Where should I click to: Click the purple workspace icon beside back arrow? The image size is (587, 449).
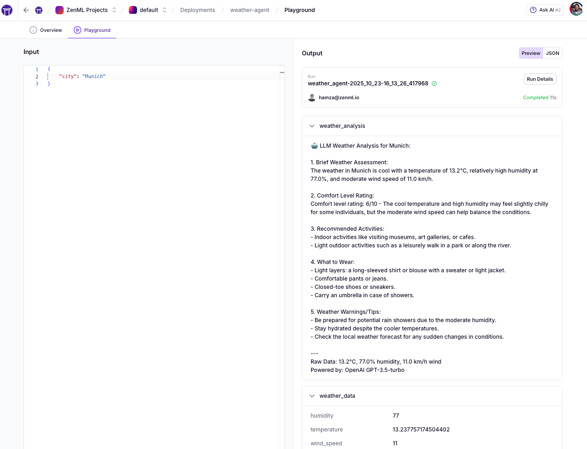[x=39, y=10]
